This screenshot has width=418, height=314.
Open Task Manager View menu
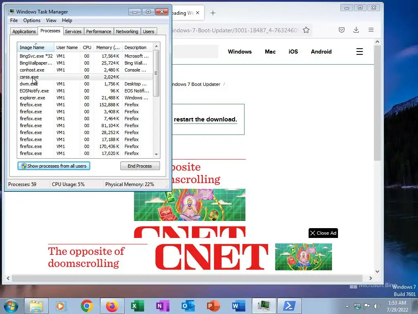[x=51, y=20]
